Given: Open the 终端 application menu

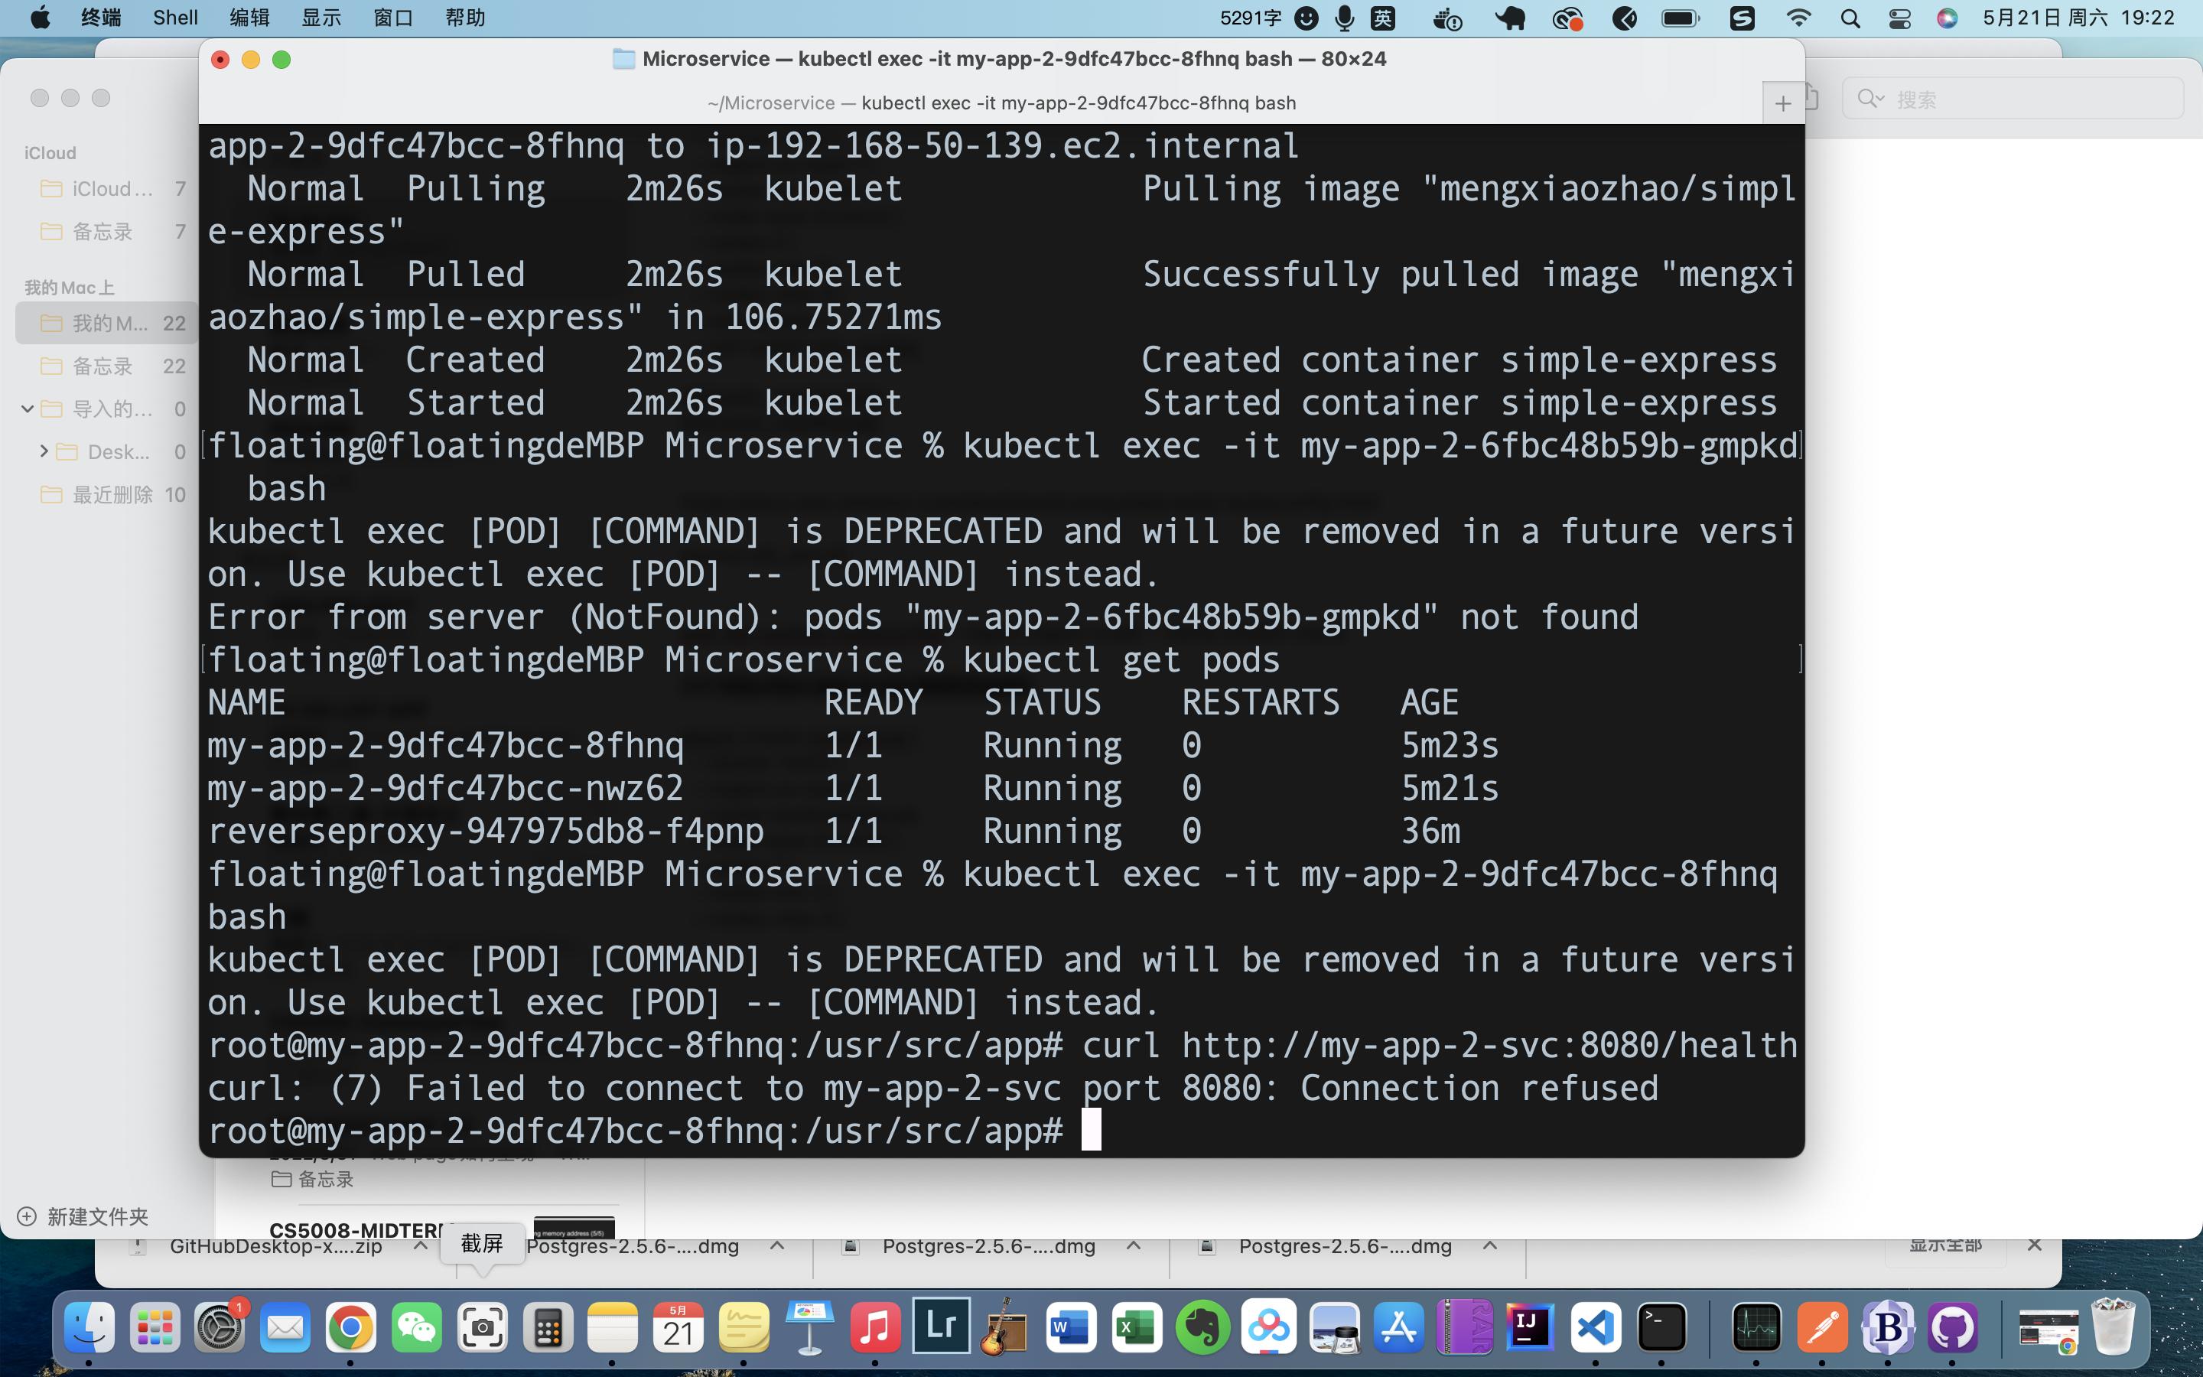Looking at the screenshot, I should tap(101, 18).
